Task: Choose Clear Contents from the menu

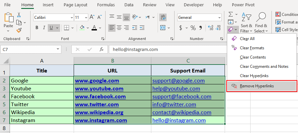Action: click(x=261, y=57)
